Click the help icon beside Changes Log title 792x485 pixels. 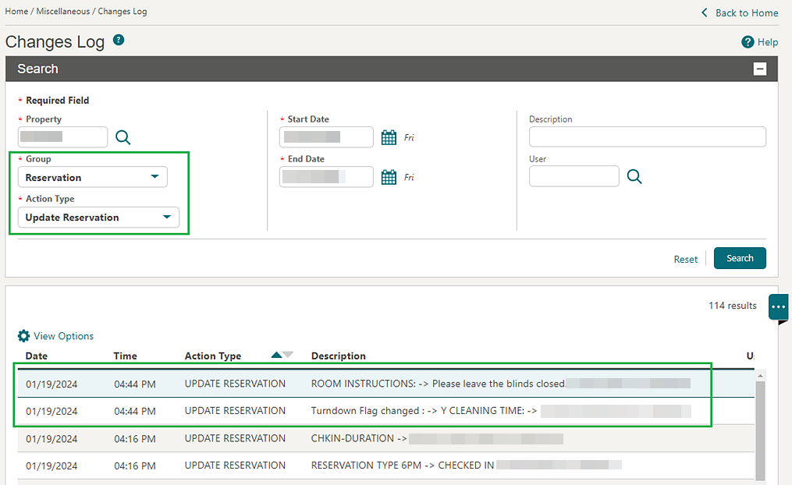tap(119, 40)
